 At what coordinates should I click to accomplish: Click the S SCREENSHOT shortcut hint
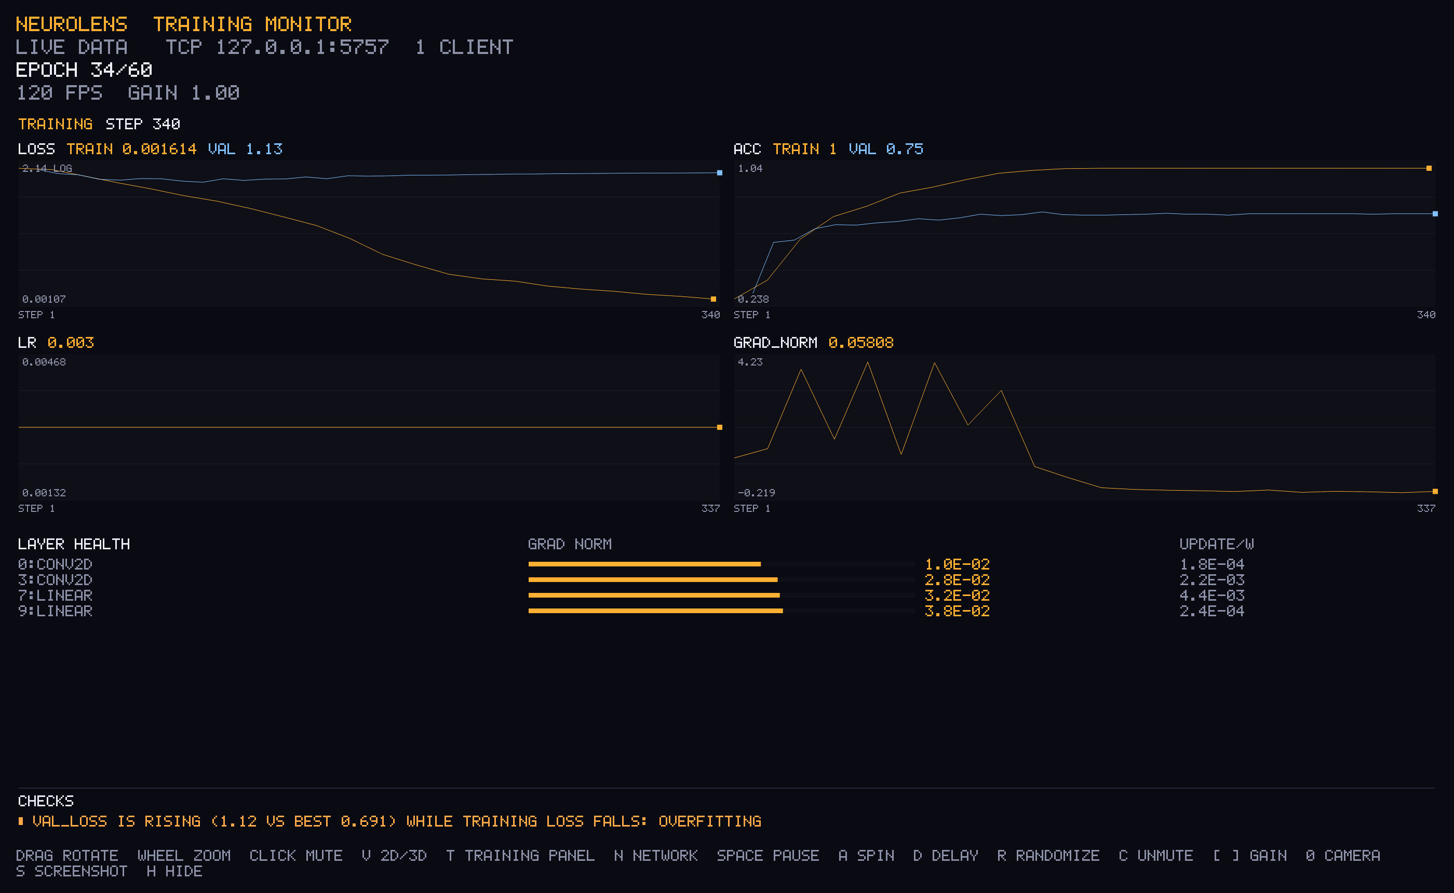[x=72, y=871]
